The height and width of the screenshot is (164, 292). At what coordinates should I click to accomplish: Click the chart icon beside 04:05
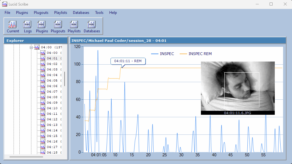tap(43, 81)
